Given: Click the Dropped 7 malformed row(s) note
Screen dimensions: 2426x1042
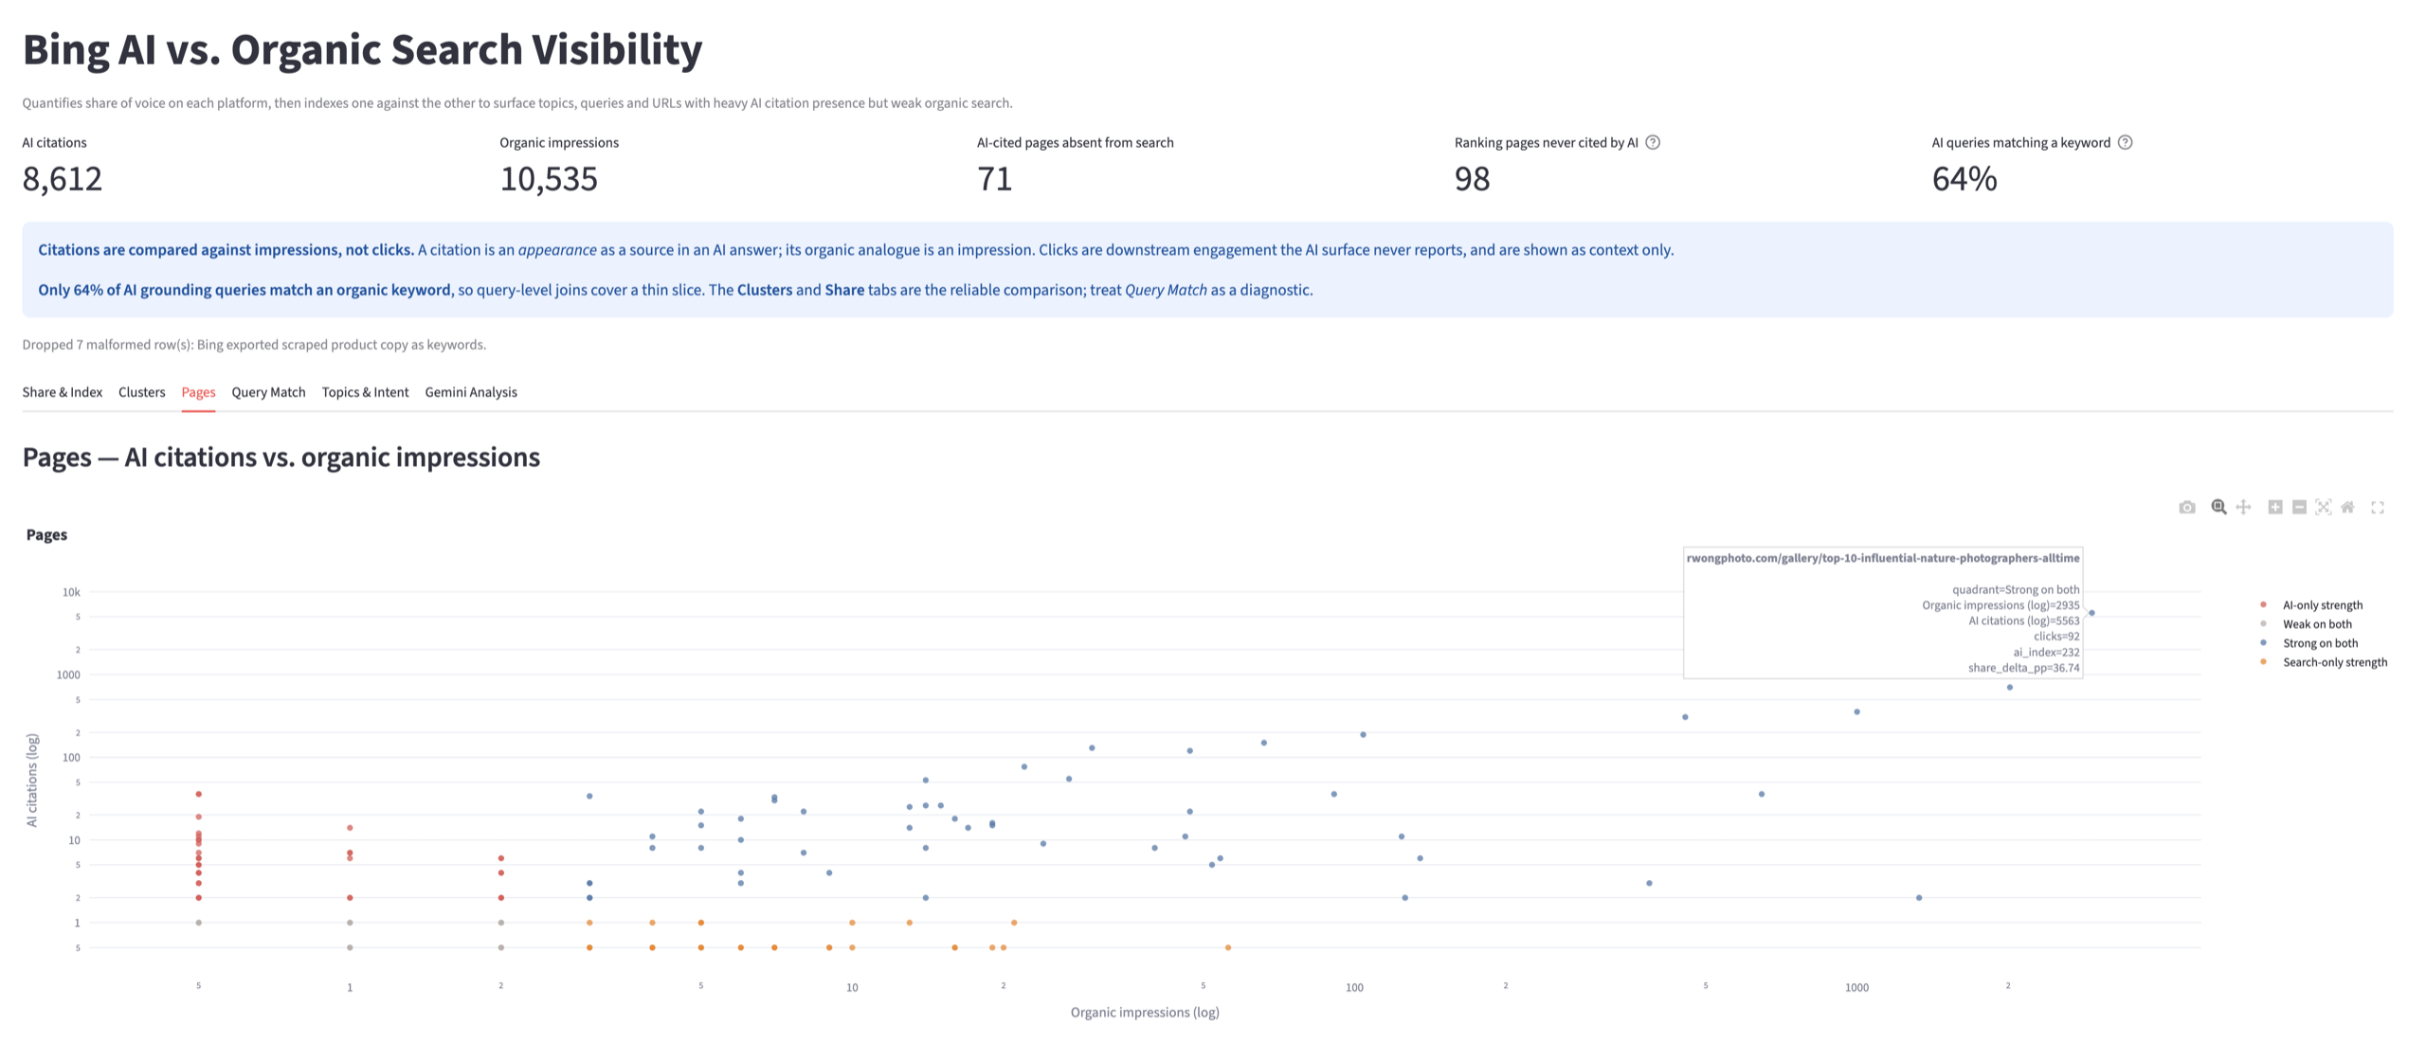Looking at the screenshot, I should point(254,345).
